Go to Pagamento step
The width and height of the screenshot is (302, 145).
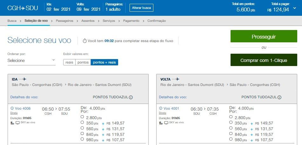[x=131, y=21]
